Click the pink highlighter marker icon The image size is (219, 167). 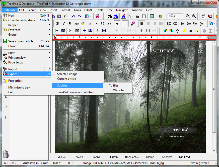point(133,24)
